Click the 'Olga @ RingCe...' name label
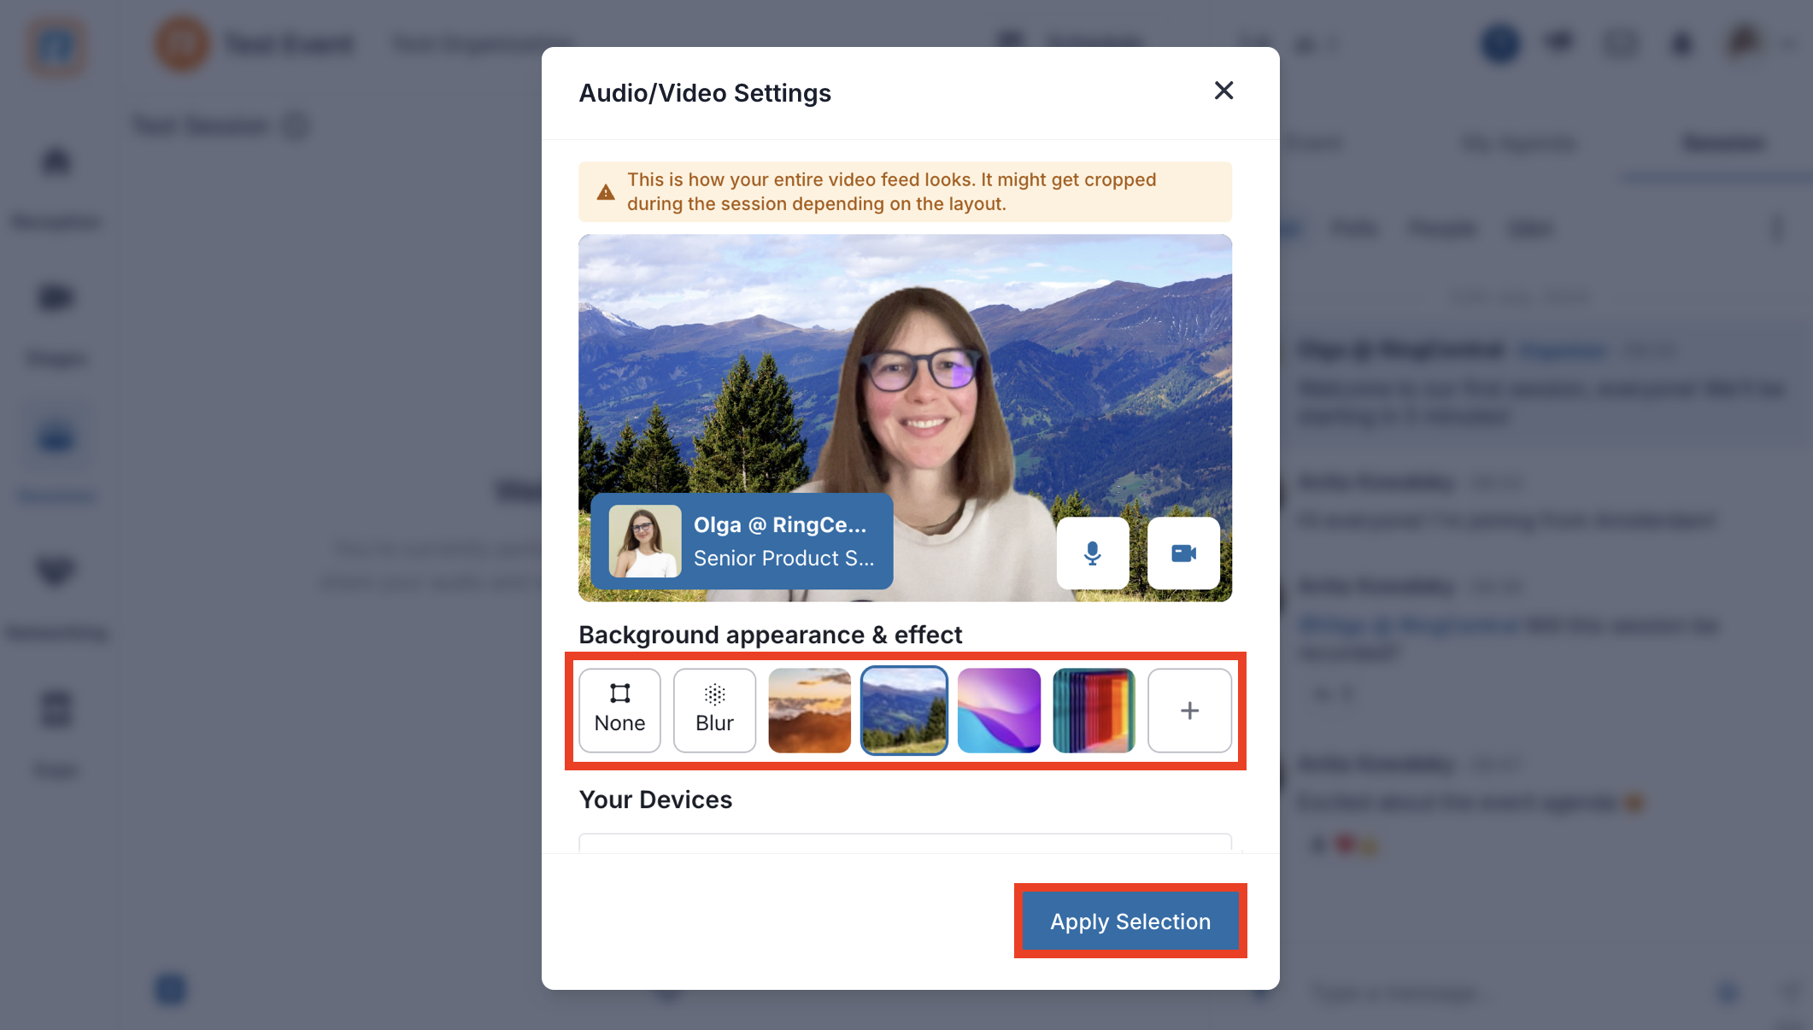 pyautogui.click(x=780, y=524)
